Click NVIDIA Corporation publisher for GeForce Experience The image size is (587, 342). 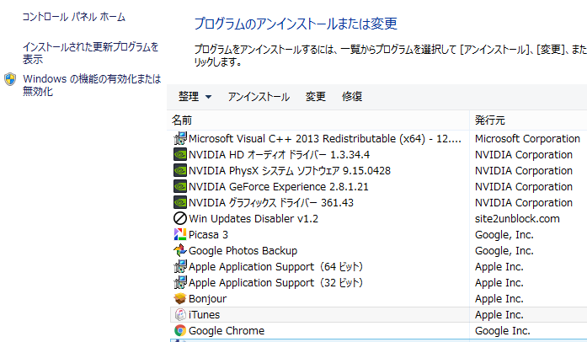[x=524, y=186]
